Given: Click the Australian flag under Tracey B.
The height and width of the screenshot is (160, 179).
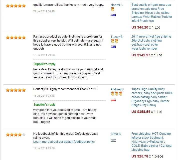Looking at the screenshot, I should pyautogui.click(x=113, y=47).
